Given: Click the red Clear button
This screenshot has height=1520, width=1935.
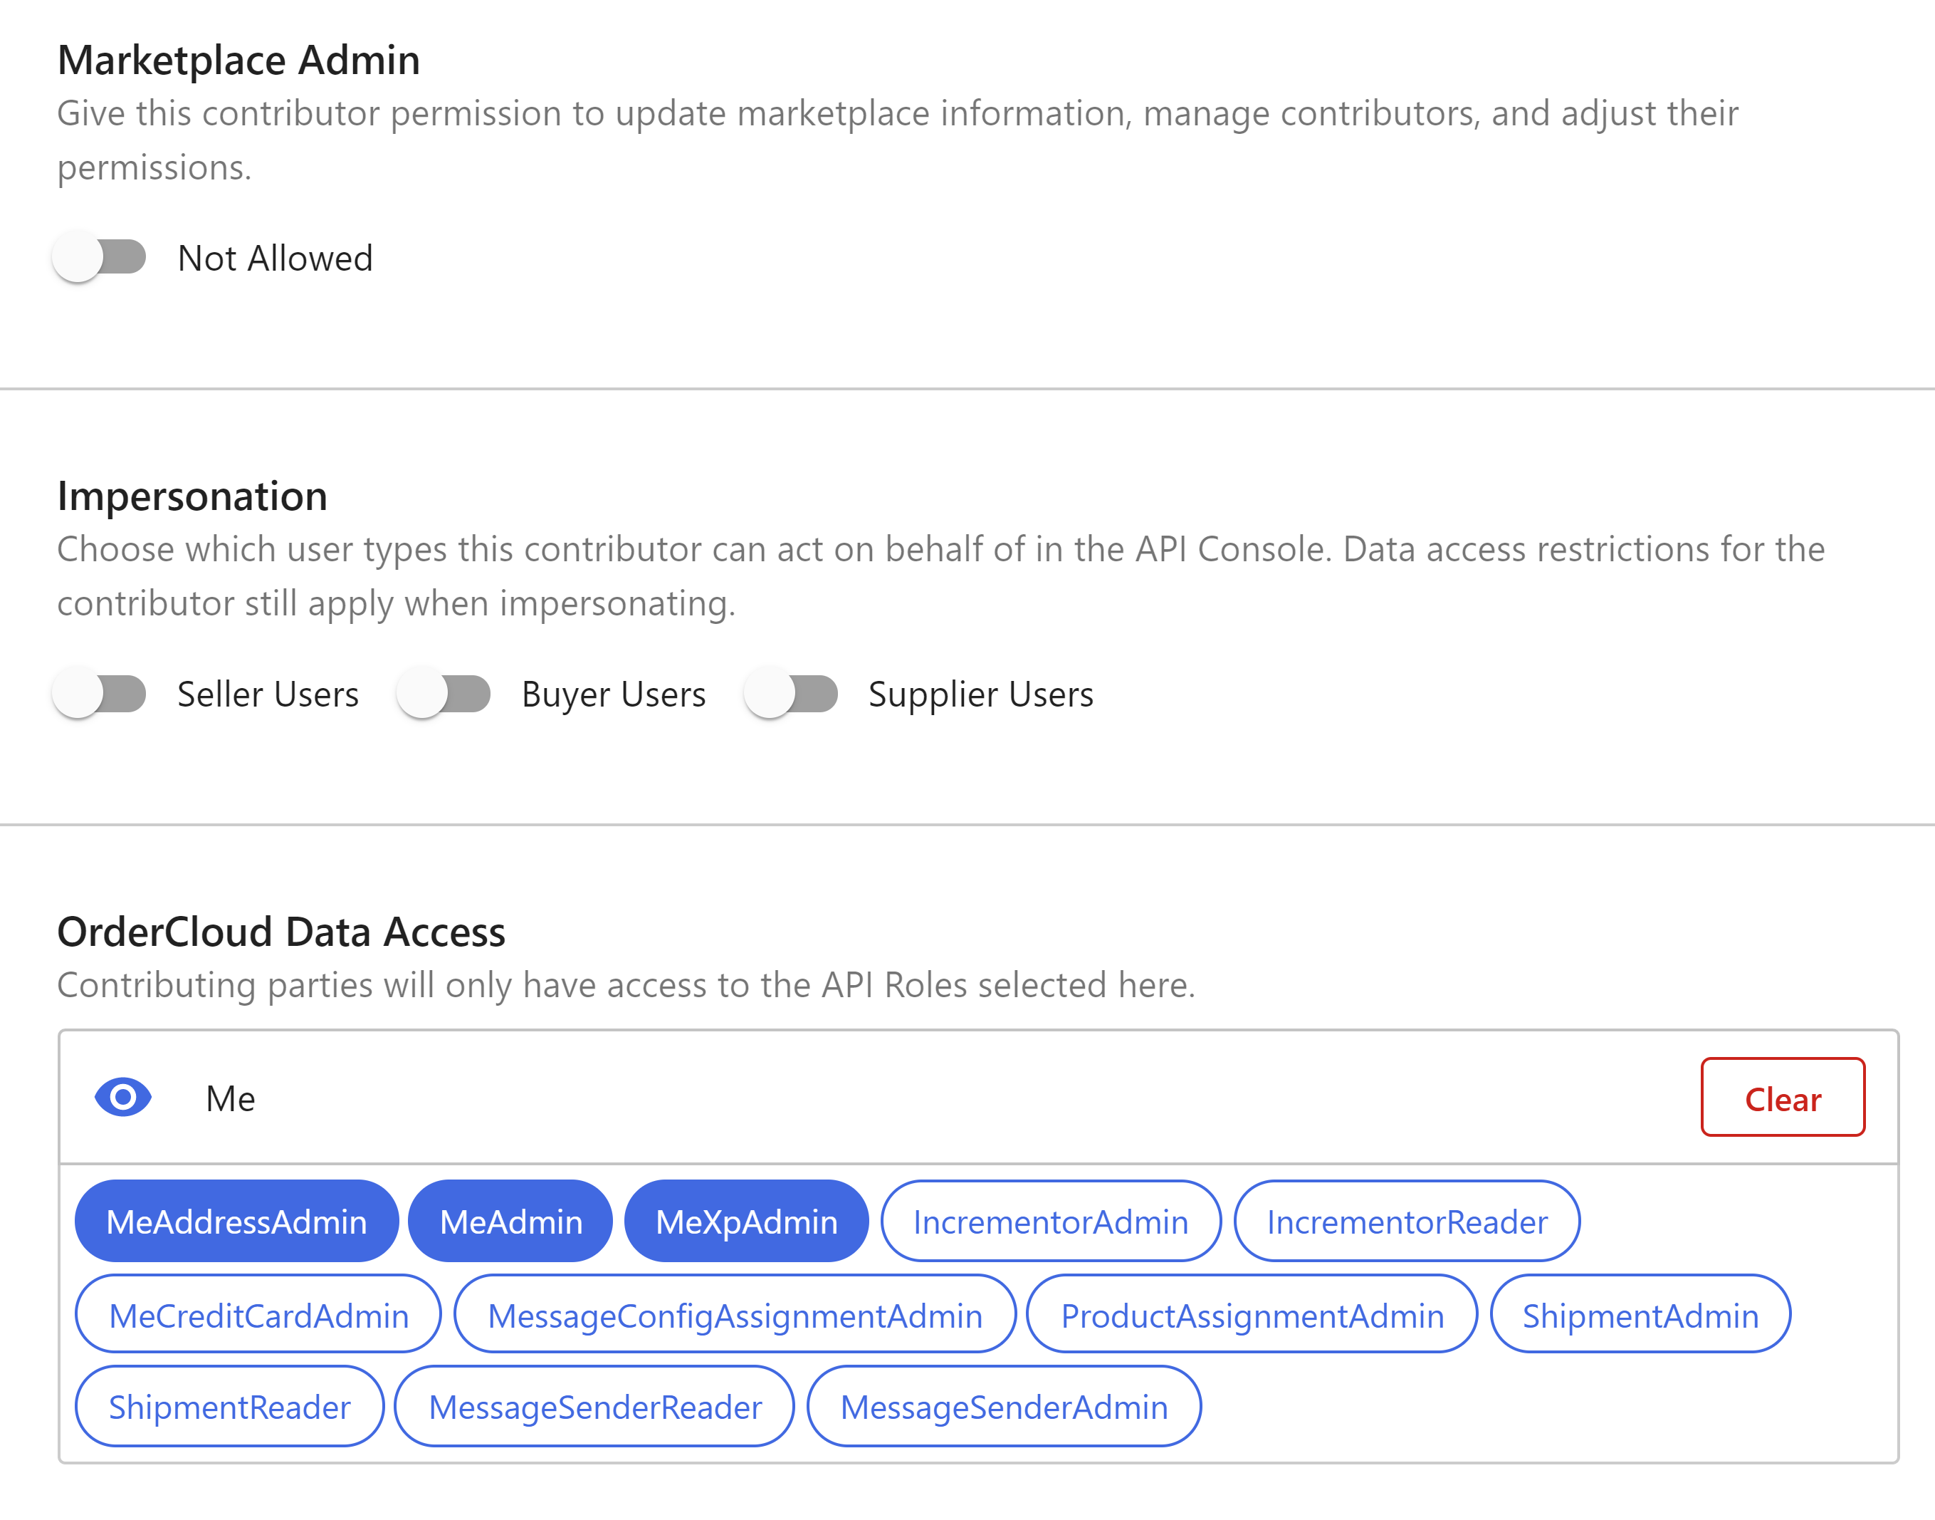Looking at the screenshot, I should pos(1782,1098).
